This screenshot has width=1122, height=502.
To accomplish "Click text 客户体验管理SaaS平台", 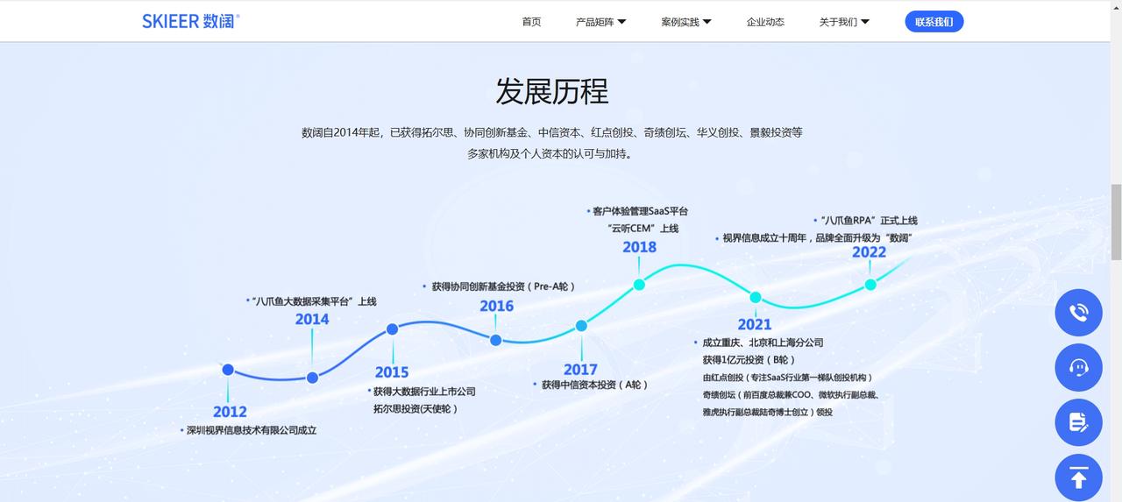I will tap(641, 211).
